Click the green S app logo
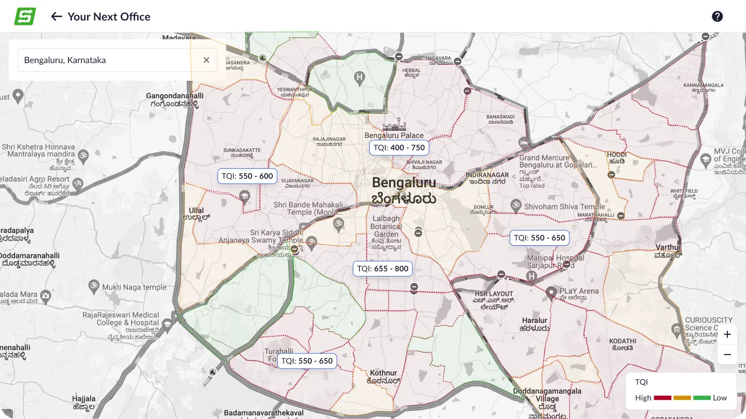This screenshot has height=419, width=746. (24, 16)
